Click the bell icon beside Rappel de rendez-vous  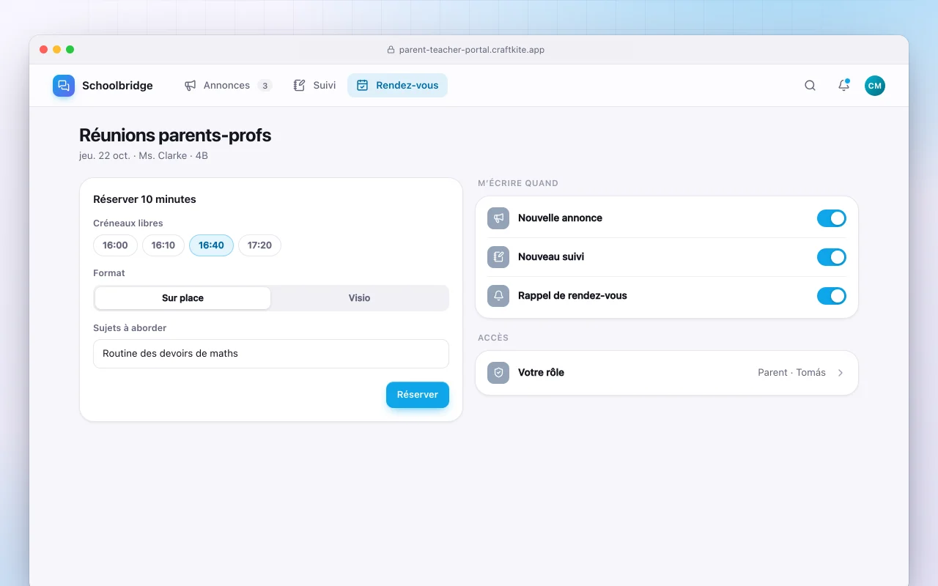click(498, 296)
